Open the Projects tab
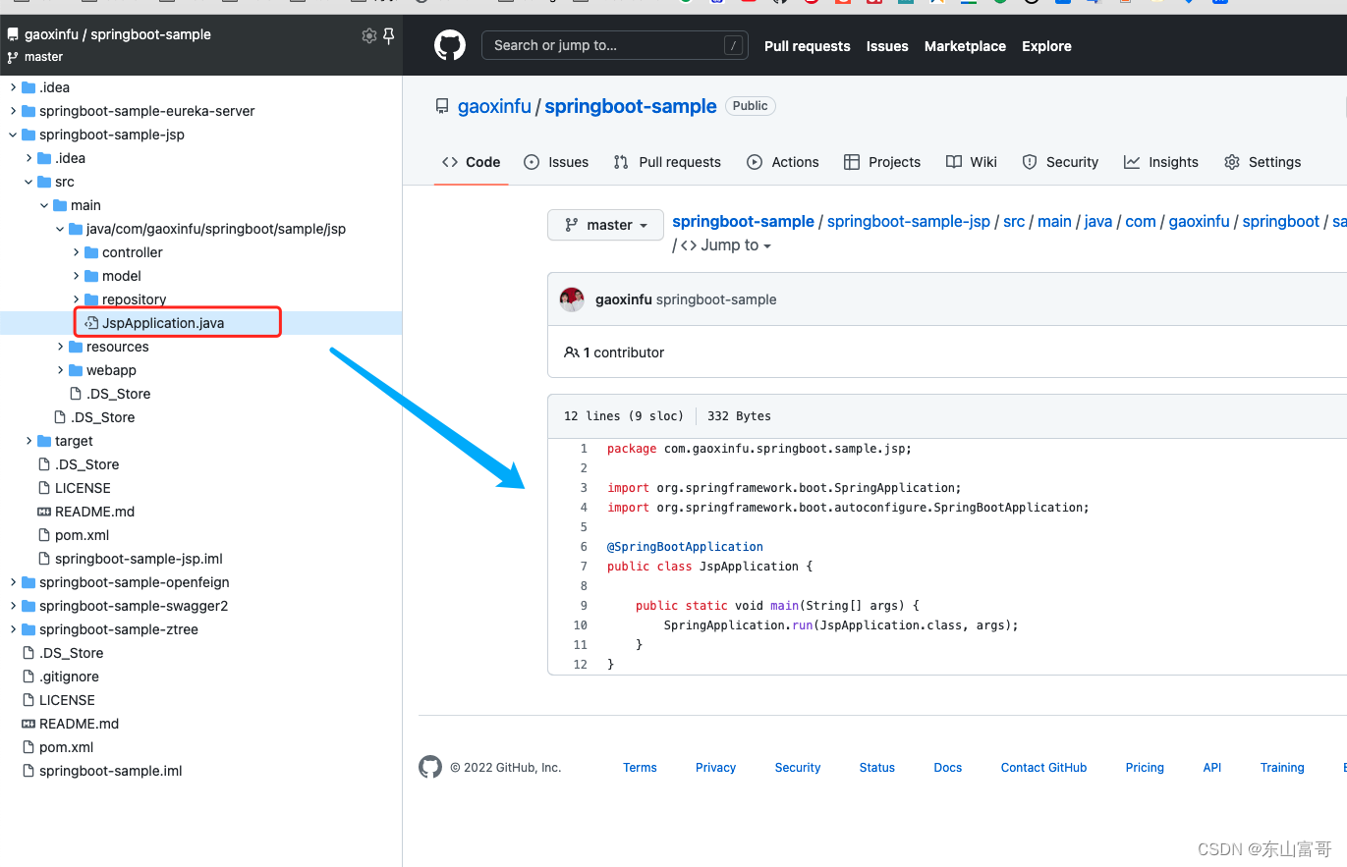 [x=882, y=162]
